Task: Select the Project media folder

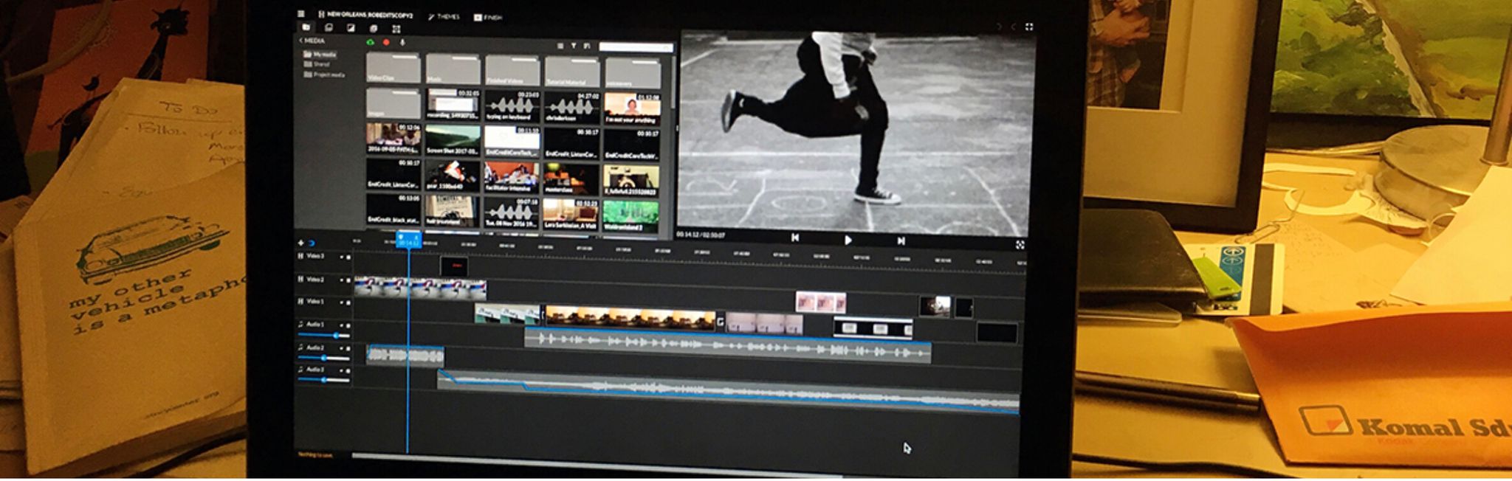Action: pos(325,75)
